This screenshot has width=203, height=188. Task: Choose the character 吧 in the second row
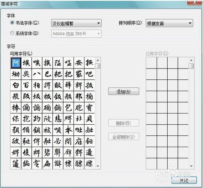[89, 74]
